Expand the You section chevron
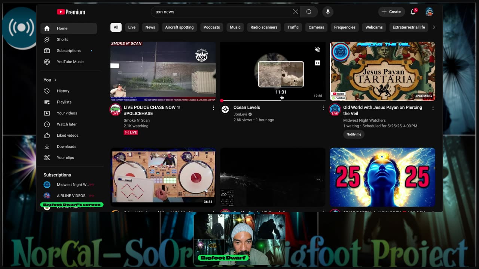The image size is (479, 269). tap(55, 80)
